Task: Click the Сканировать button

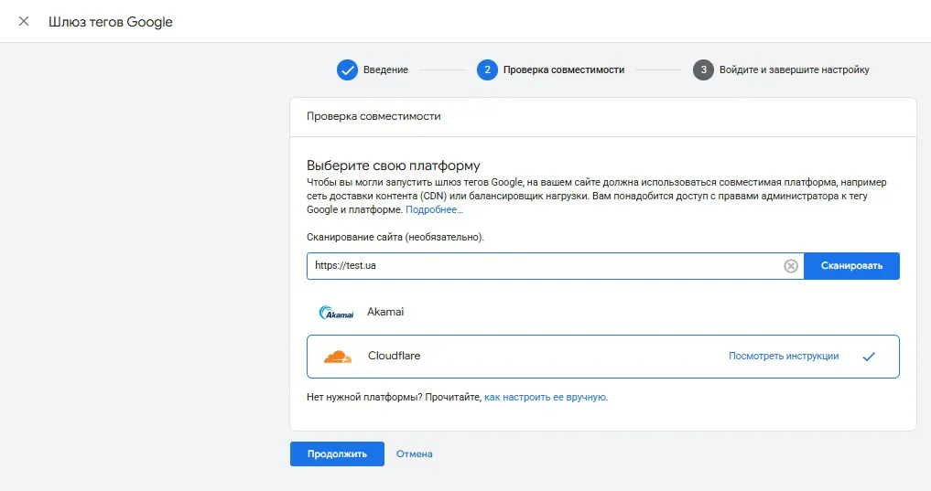Action: coord(851,266)
